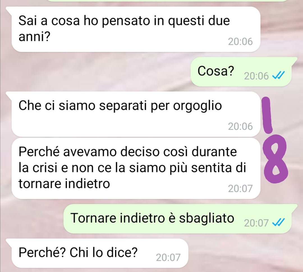Tap the 20:07 timestamp under "tornare indietro" message
The height and width of the screenshot is (272, 303).
(x=240, y=189)
